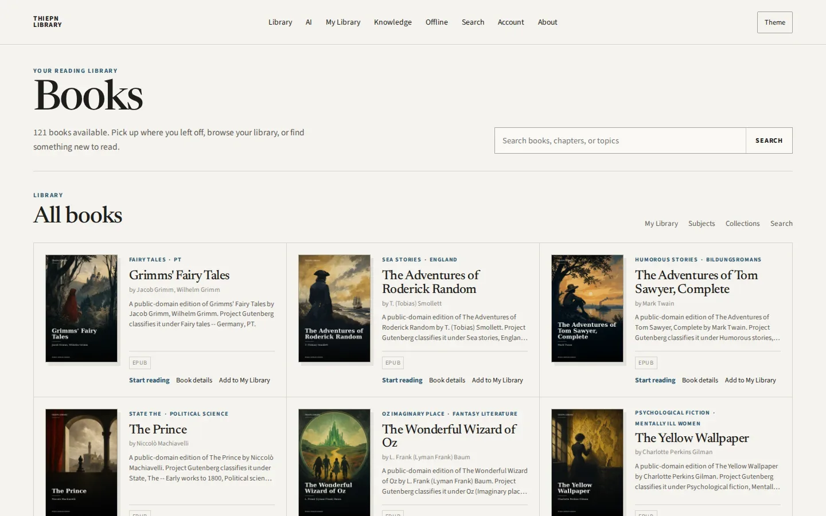Start reading Grimms' Fairy Tales
The height and width of the screenshot is (516, 826).
tap(149, 380)
